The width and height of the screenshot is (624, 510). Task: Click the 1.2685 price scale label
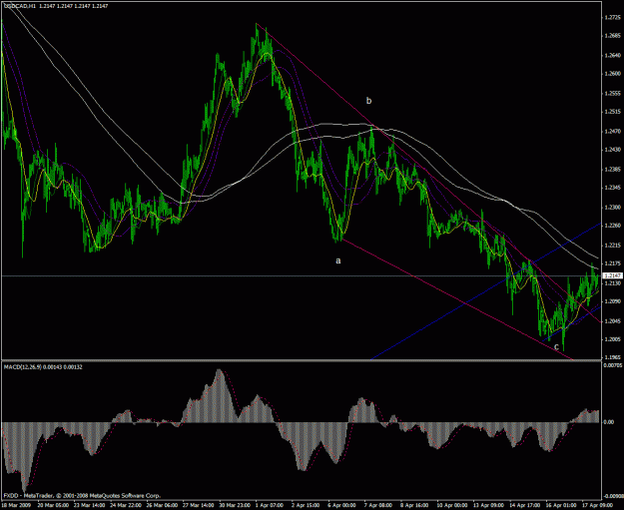tap(612, 36)
